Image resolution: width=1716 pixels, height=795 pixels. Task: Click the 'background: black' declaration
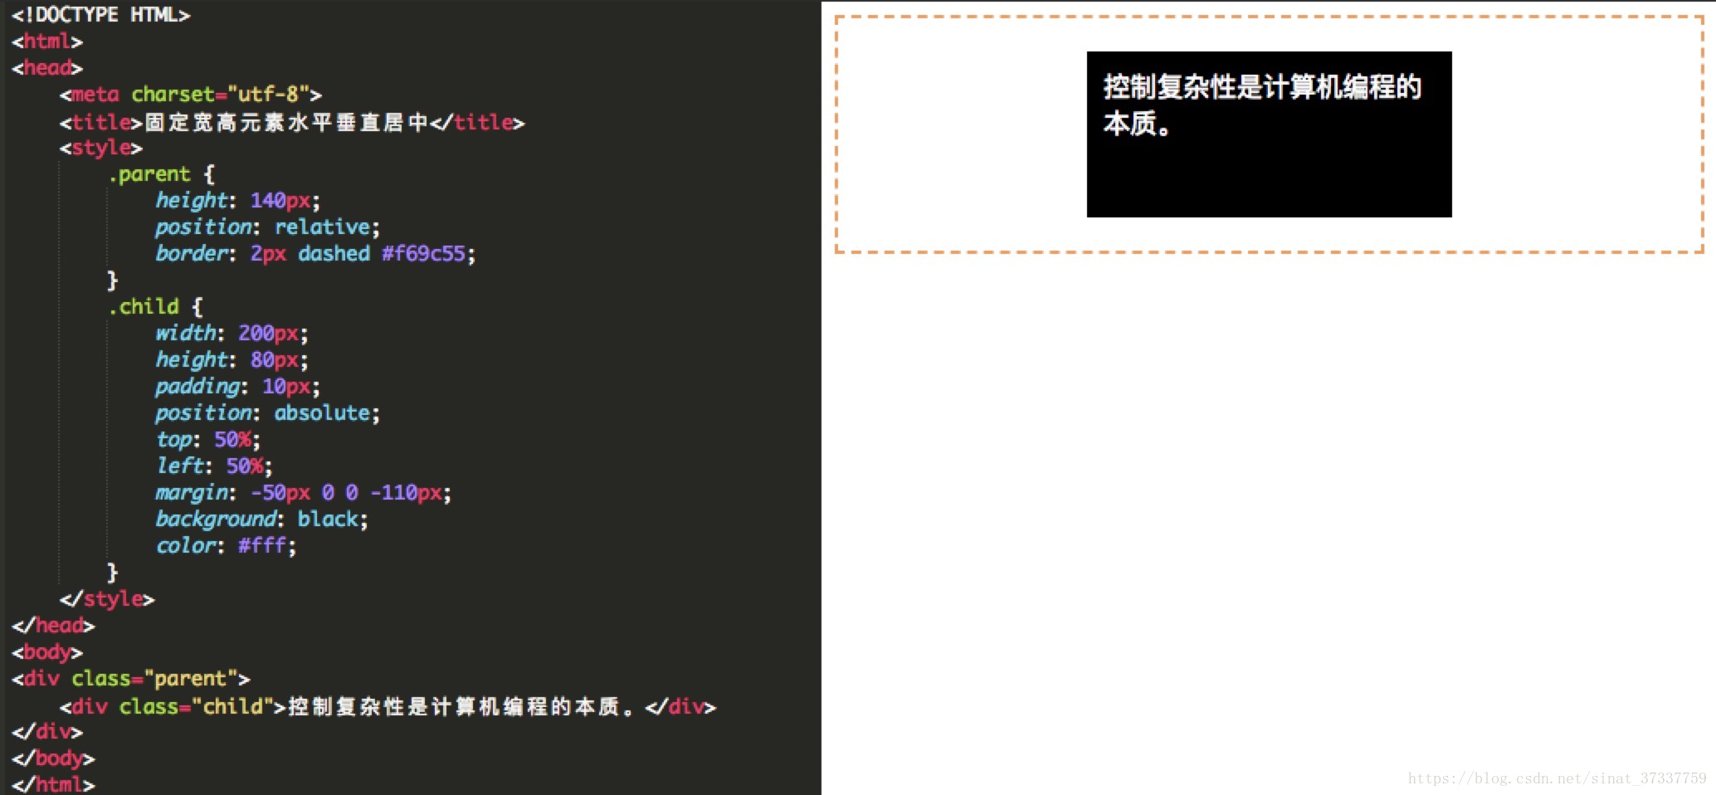click(x=261, y=519)
